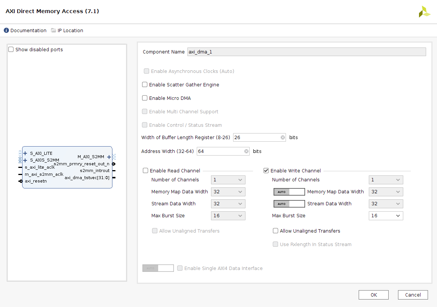Open the write channel Max Burst Size dropdown
Image resolution: width=437 pixels, height=307 pixels.
tap(386, 216)
